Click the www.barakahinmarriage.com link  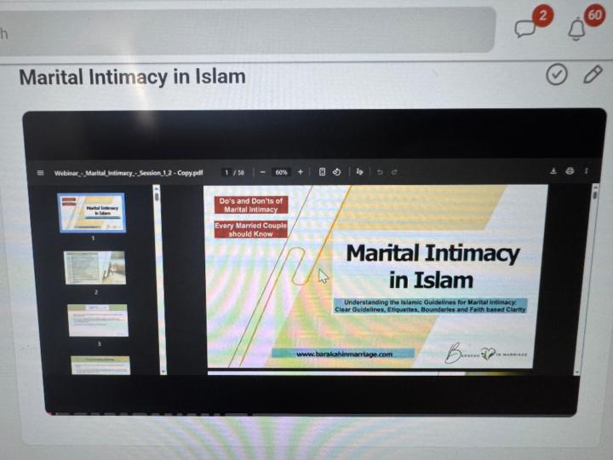(x=343, y=354)
